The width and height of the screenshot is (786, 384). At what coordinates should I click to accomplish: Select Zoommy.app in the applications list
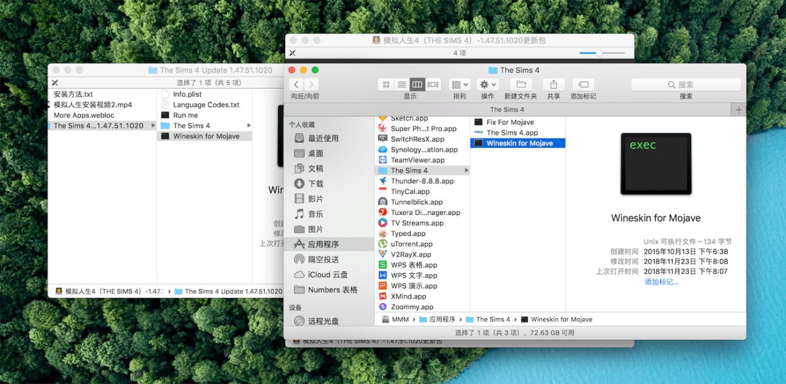pos(423,307)
